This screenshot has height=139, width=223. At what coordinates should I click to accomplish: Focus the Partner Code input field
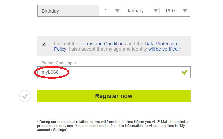pos(114,72)
